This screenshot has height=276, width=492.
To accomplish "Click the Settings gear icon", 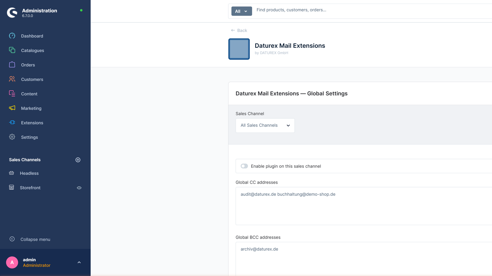I will click(12, 137).
